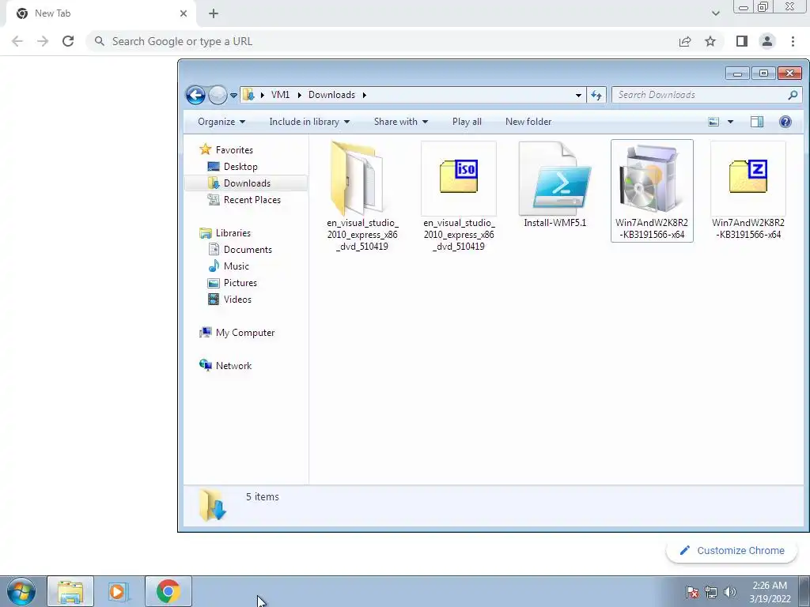
Task: Select the Install-WMF5.1 PowerShell script
Action: click(x=555, y=178)
